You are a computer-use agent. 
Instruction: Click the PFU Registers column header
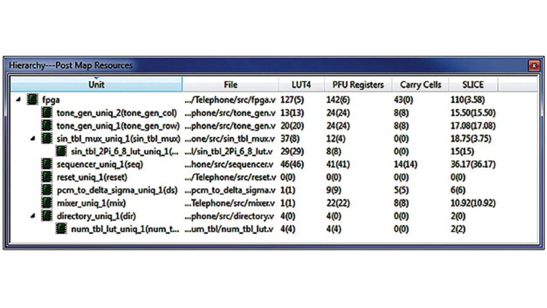click(358, 85)
